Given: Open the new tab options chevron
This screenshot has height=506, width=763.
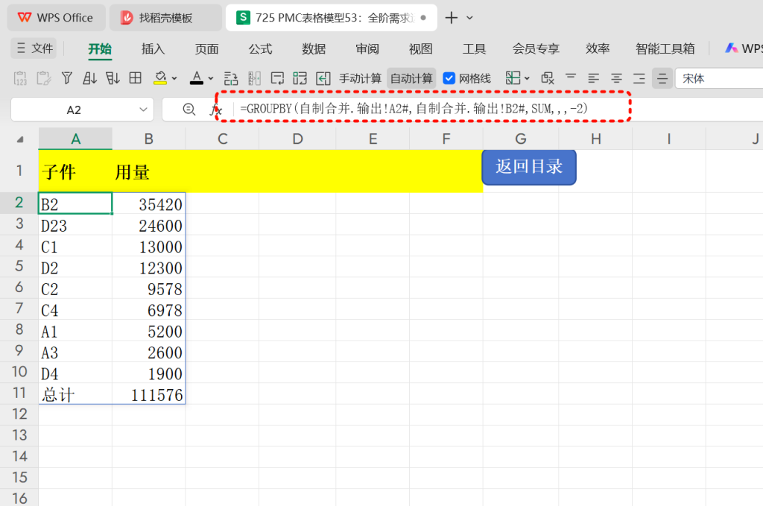Looking at the screenshot, I should pos(469,18).
